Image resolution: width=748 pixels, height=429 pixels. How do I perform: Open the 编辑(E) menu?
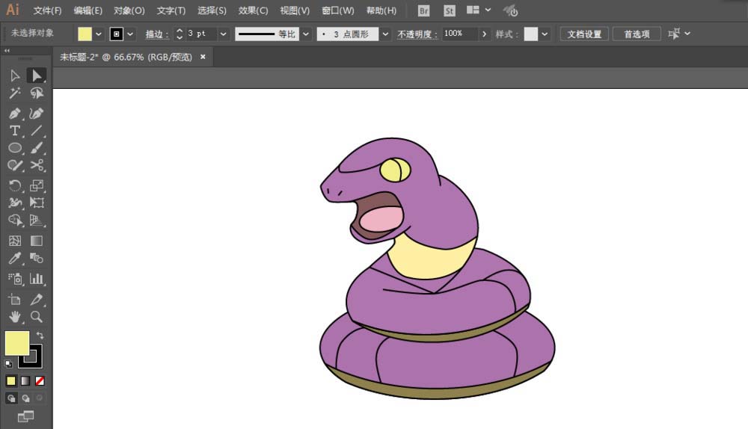point(88,10)
